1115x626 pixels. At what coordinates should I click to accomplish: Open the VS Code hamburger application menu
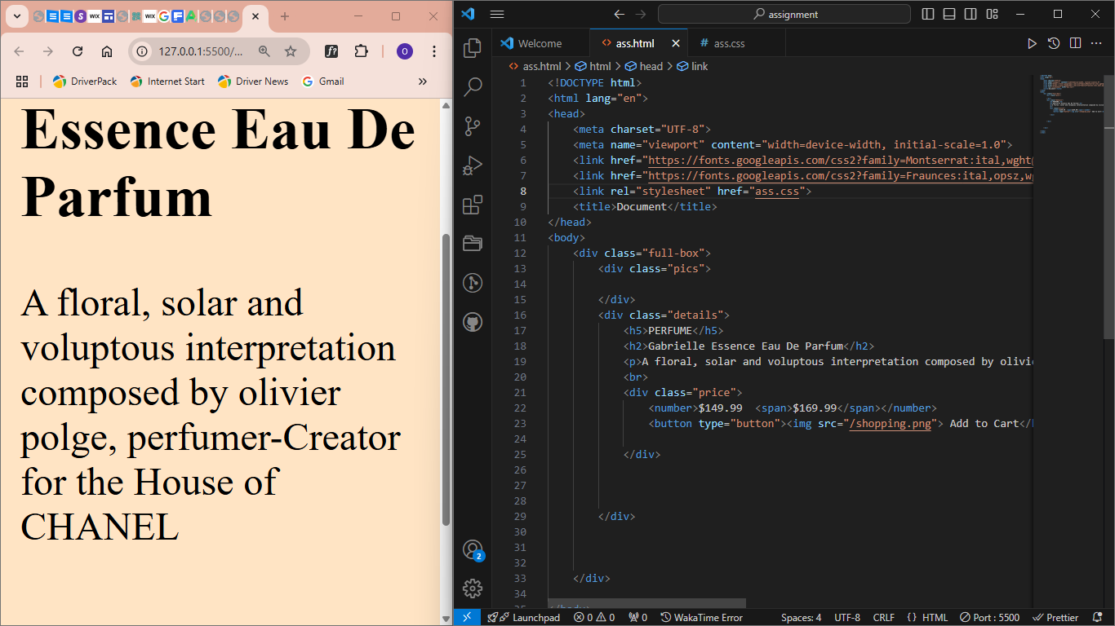coord(497,14)
